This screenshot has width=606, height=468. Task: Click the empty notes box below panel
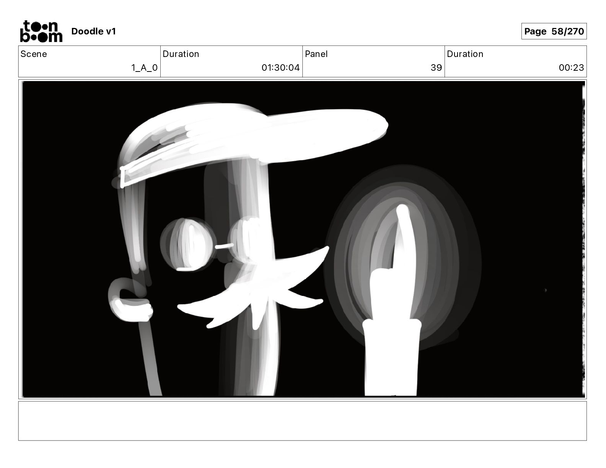click(303, 421)
